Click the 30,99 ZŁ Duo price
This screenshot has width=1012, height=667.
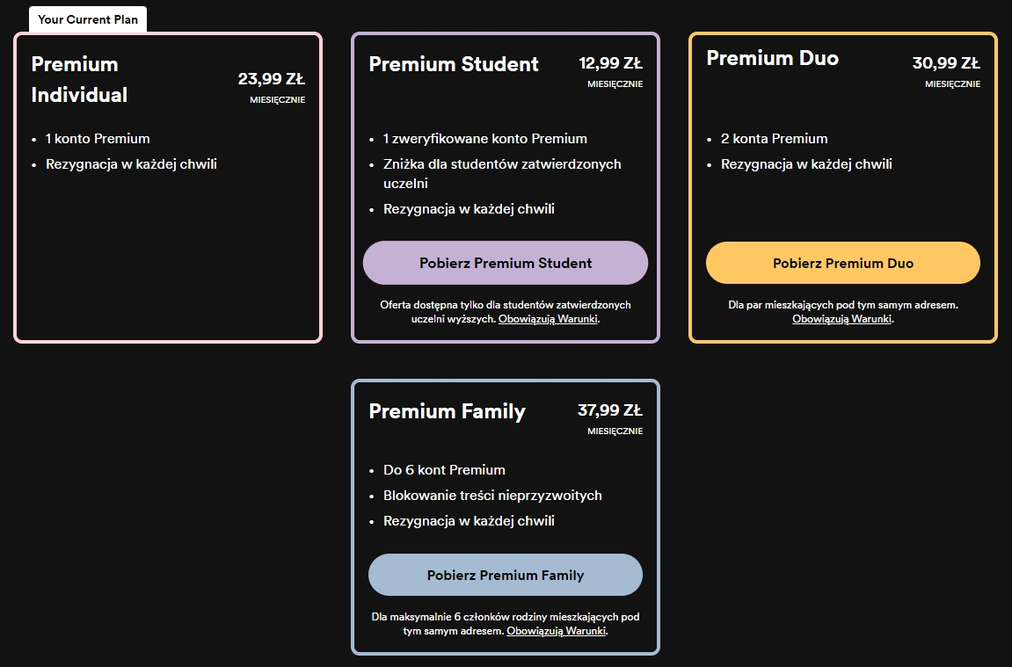pyautogui.click(x=946, y=63)
